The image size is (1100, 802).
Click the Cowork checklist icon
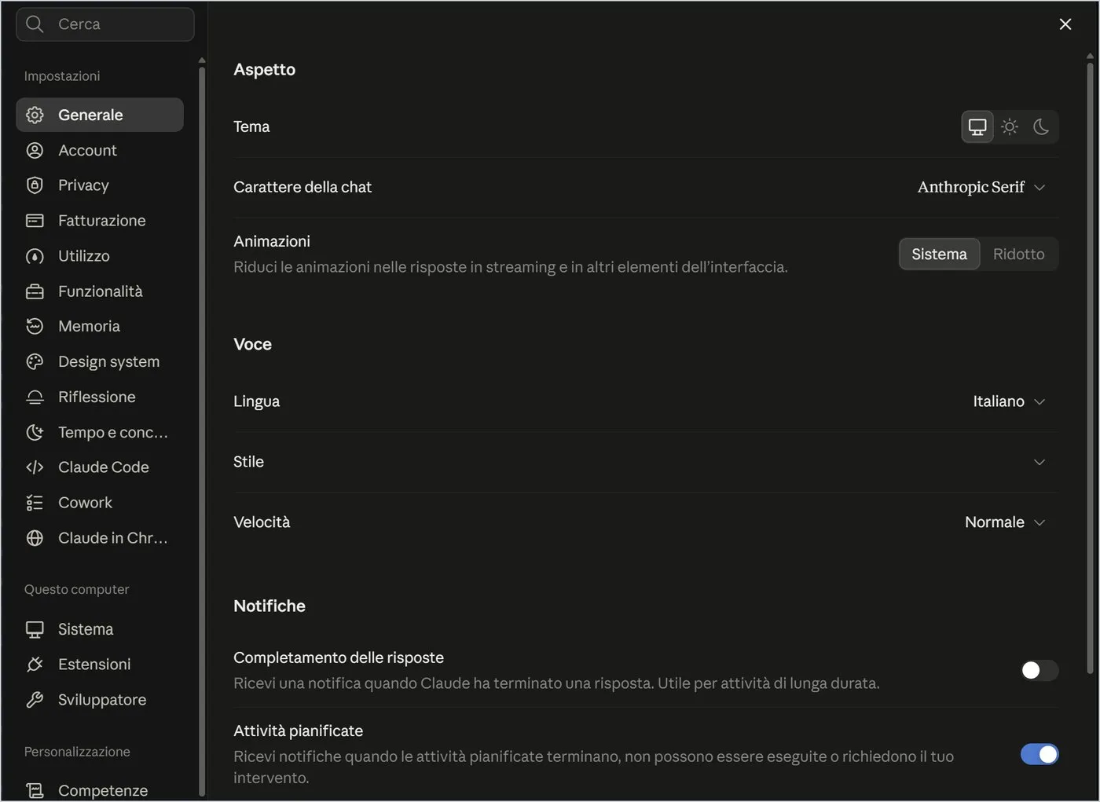tap(35, 503)
